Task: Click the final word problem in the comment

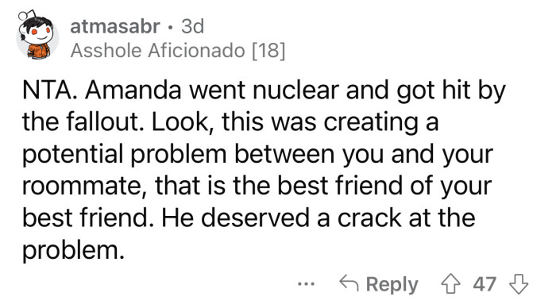Action: coord(73,250)
